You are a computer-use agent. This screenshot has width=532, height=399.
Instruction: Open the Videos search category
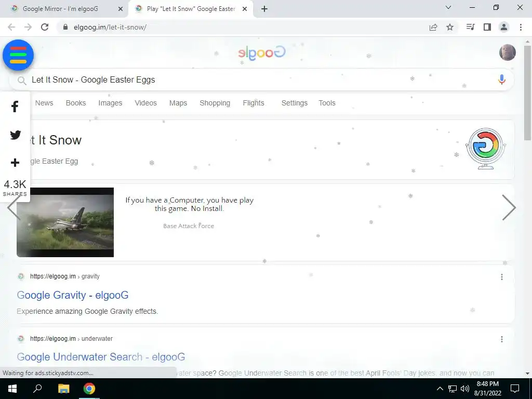click(x=145, y=103)
